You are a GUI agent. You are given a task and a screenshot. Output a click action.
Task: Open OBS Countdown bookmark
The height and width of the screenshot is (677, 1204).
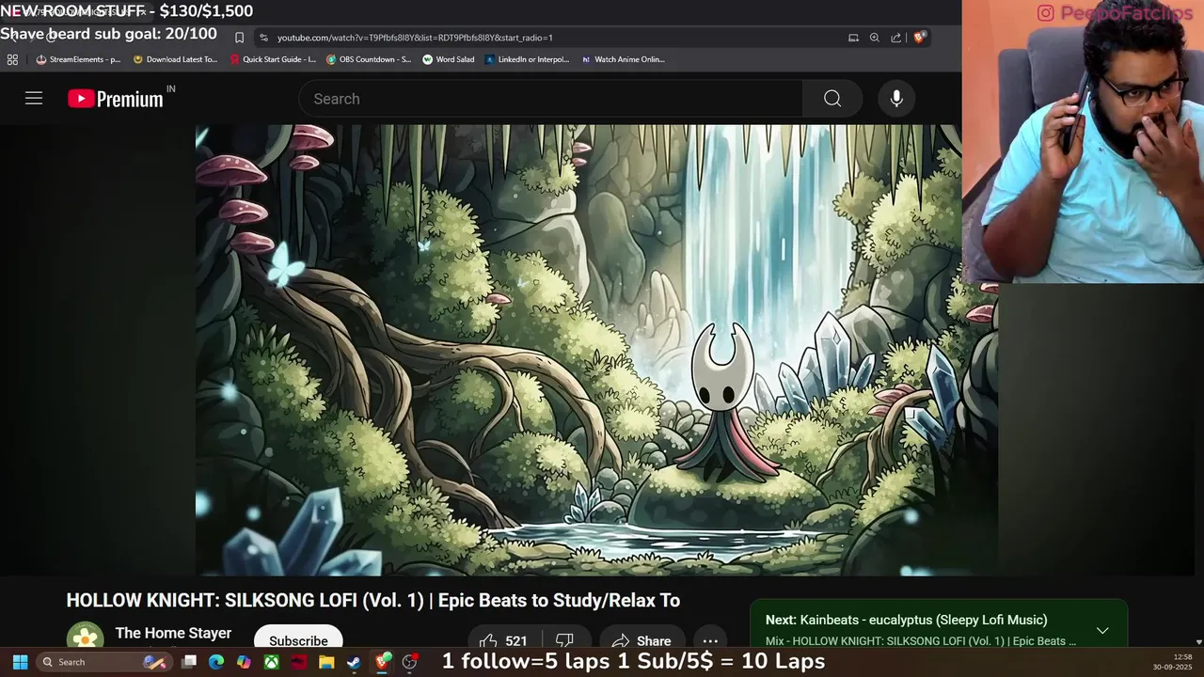(369, 59)
